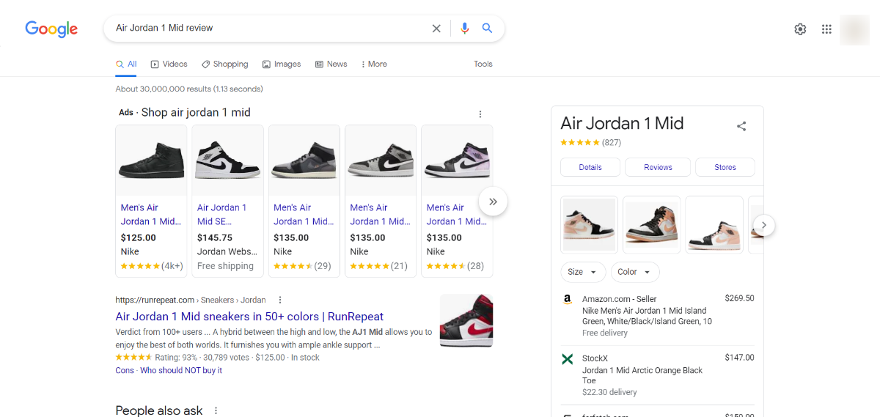Image resolution: width=880 pixels, height=417 pixels.
Task: Submit search with magnifying glass icon
Action: click(x=487, y=28)
